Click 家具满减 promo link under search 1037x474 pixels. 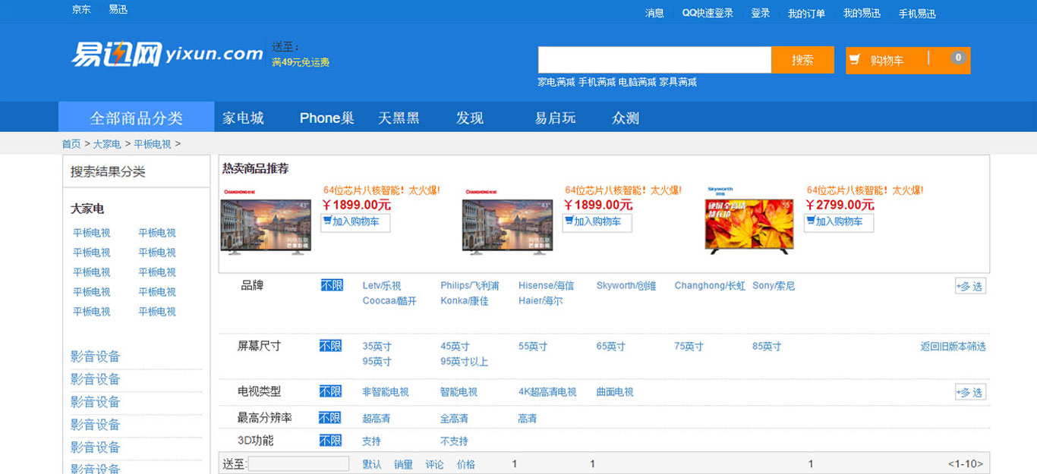(678, 82)
